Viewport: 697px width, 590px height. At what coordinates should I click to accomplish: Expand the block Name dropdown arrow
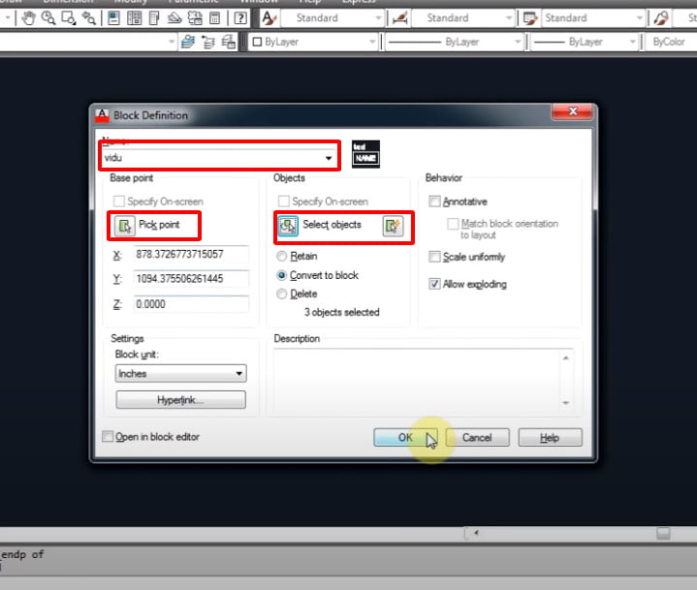pos(329,158)
